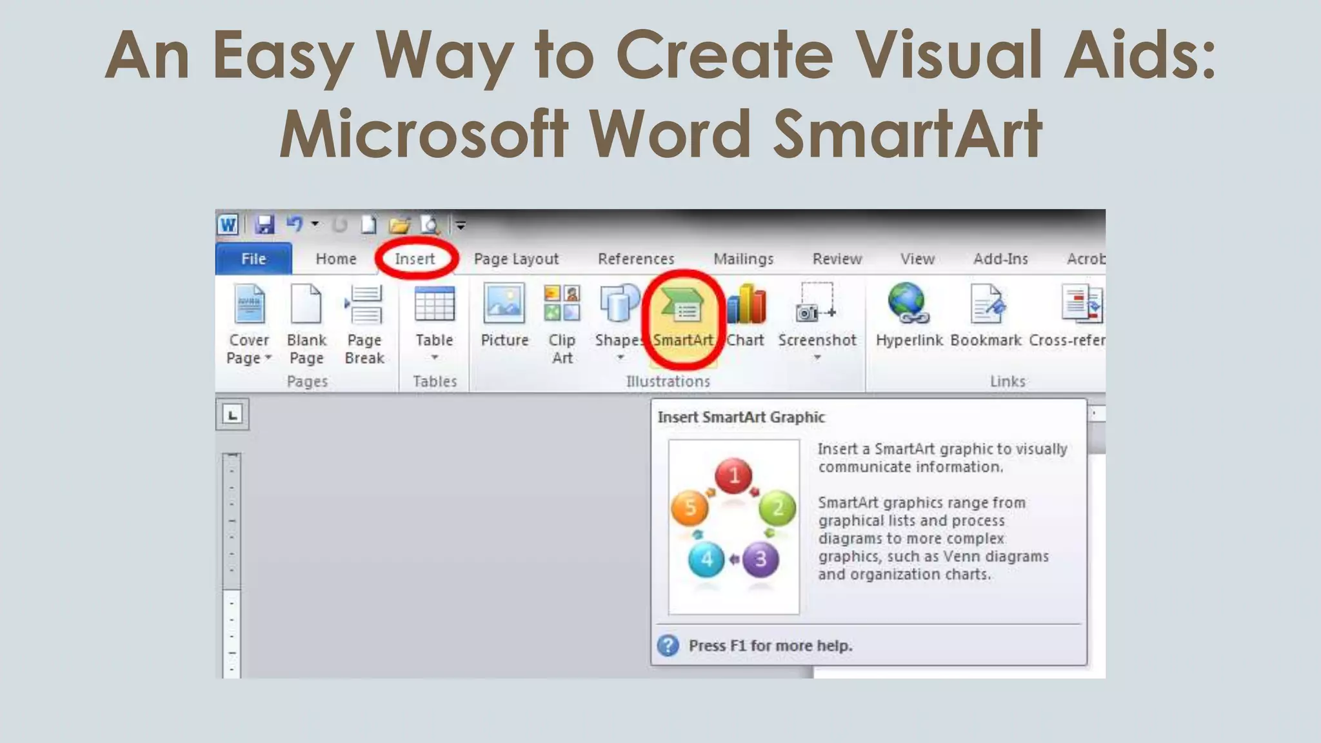Select the Insert ribbon tab

415,259
